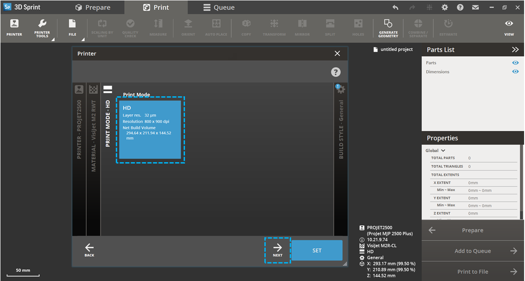525x281 pixels.
Task: Click the settings gear in title bar
Action: (445, 7)
